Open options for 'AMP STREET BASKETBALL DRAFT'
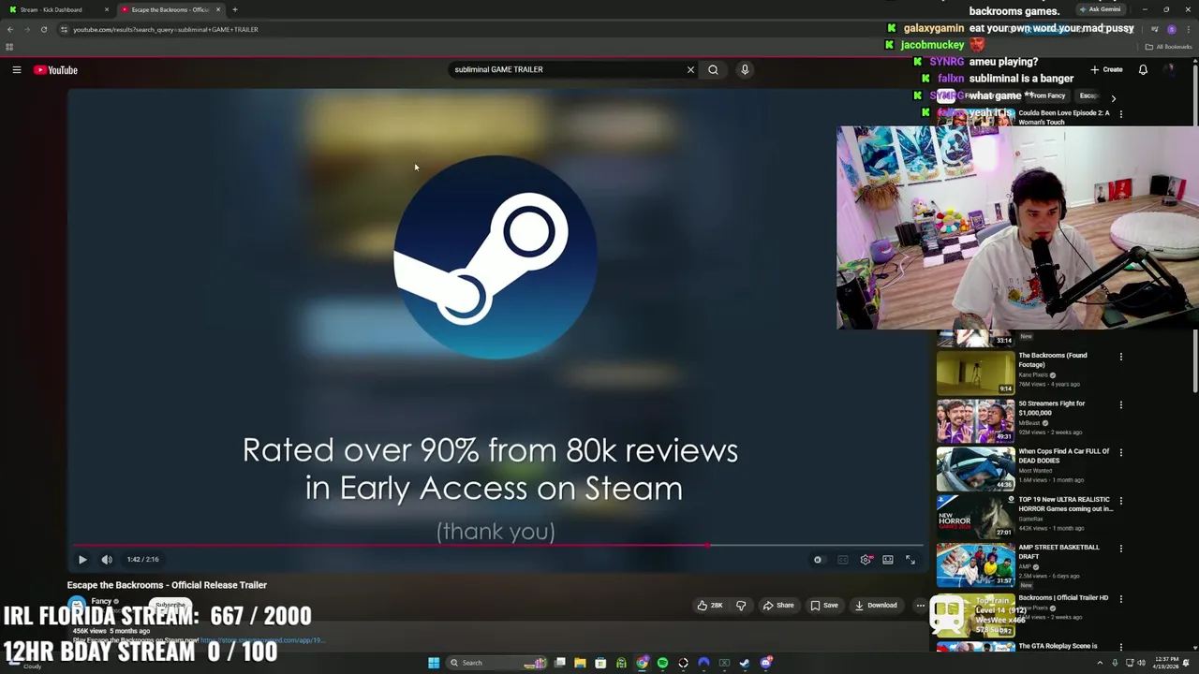This screenshot has height=674, width=1199. coord(1120,549)
